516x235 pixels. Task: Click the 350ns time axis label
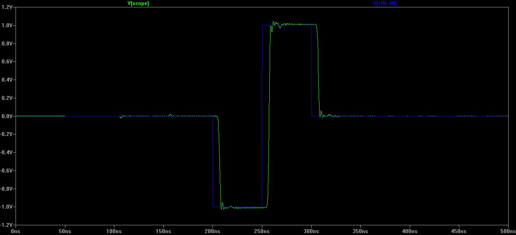tap(360, 231)
